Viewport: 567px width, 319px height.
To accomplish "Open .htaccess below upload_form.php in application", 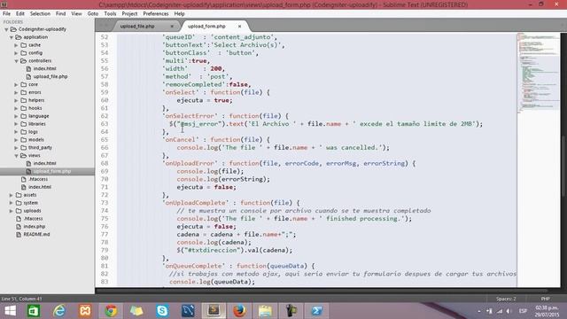I will (38, 179).
